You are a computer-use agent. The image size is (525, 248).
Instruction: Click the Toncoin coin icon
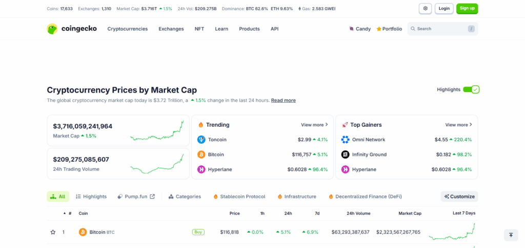[201, 140]
